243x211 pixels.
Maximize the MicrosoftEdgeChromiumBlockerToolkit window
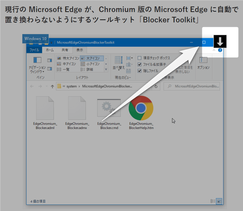[x=204, y=42]
